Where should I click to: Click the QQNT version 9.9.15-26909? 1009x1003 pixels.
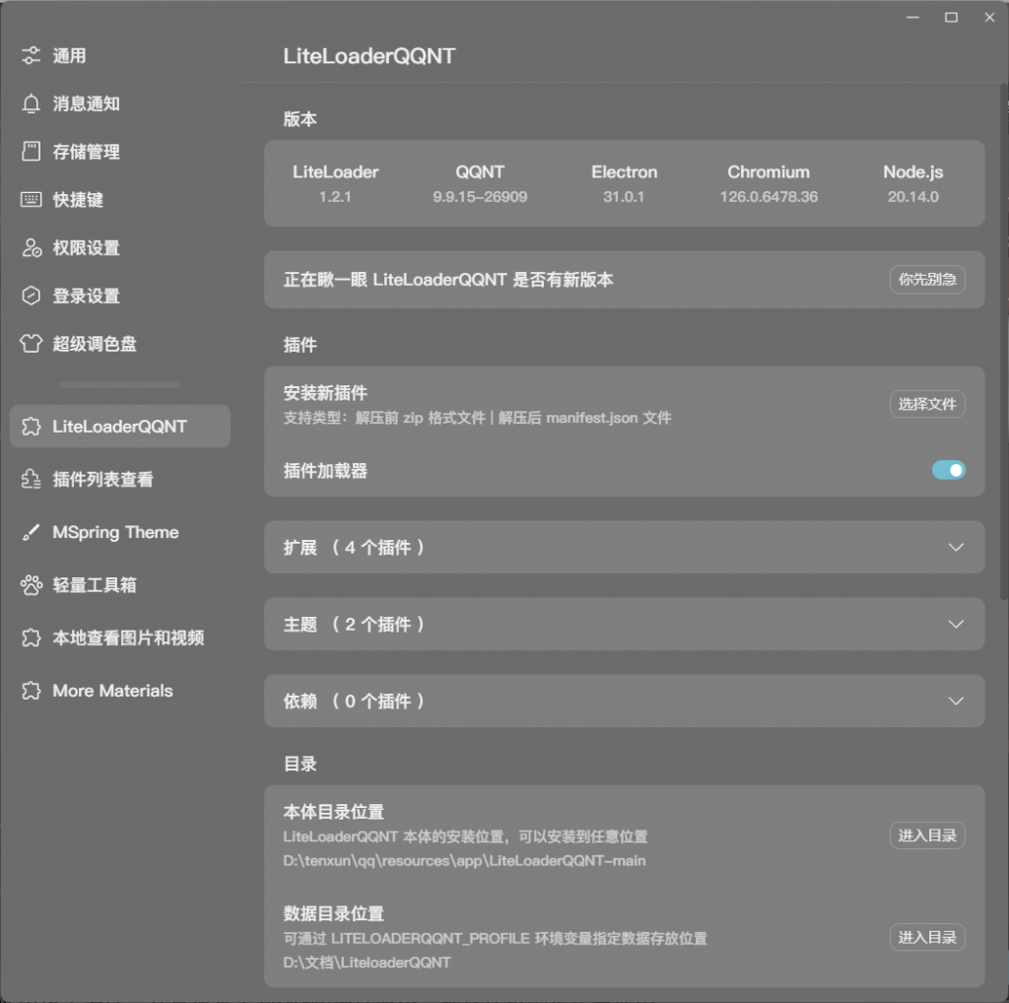[480, 197]
